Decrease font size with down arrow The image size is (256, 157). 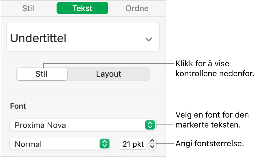pos(152,147)
